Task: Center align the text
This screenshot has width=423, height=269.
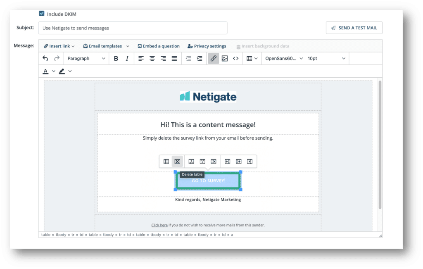Action: 152,59
